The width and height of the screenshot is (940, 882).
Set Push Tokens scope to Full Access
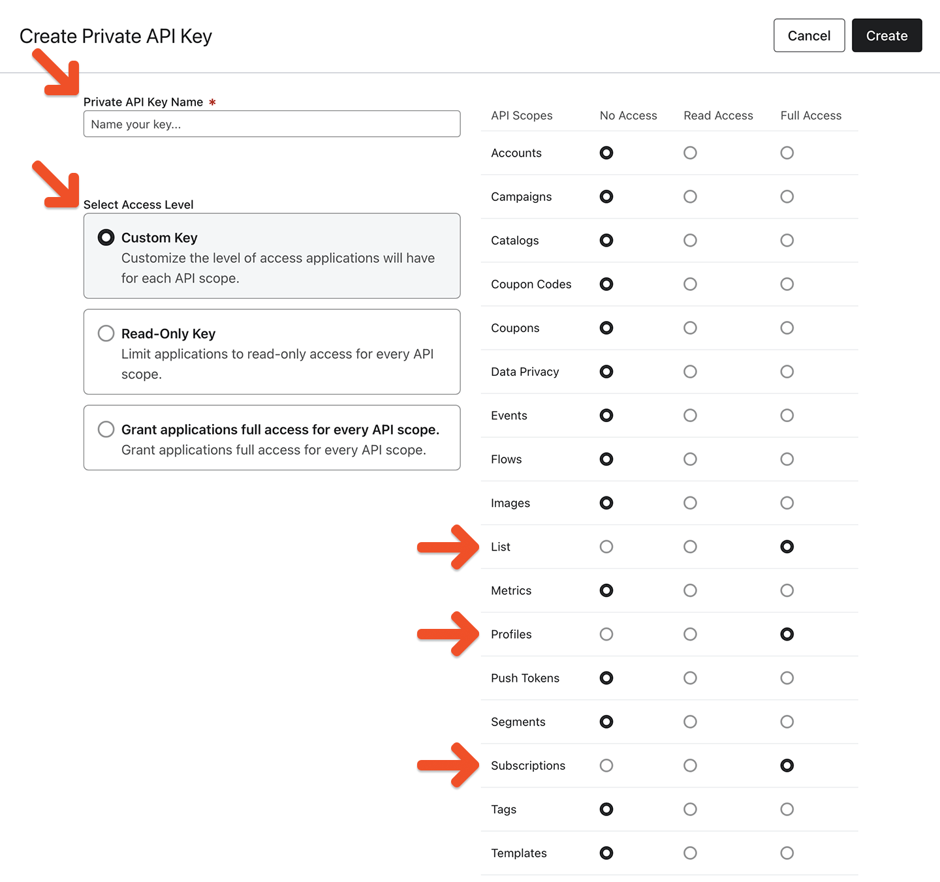[787, 677]
